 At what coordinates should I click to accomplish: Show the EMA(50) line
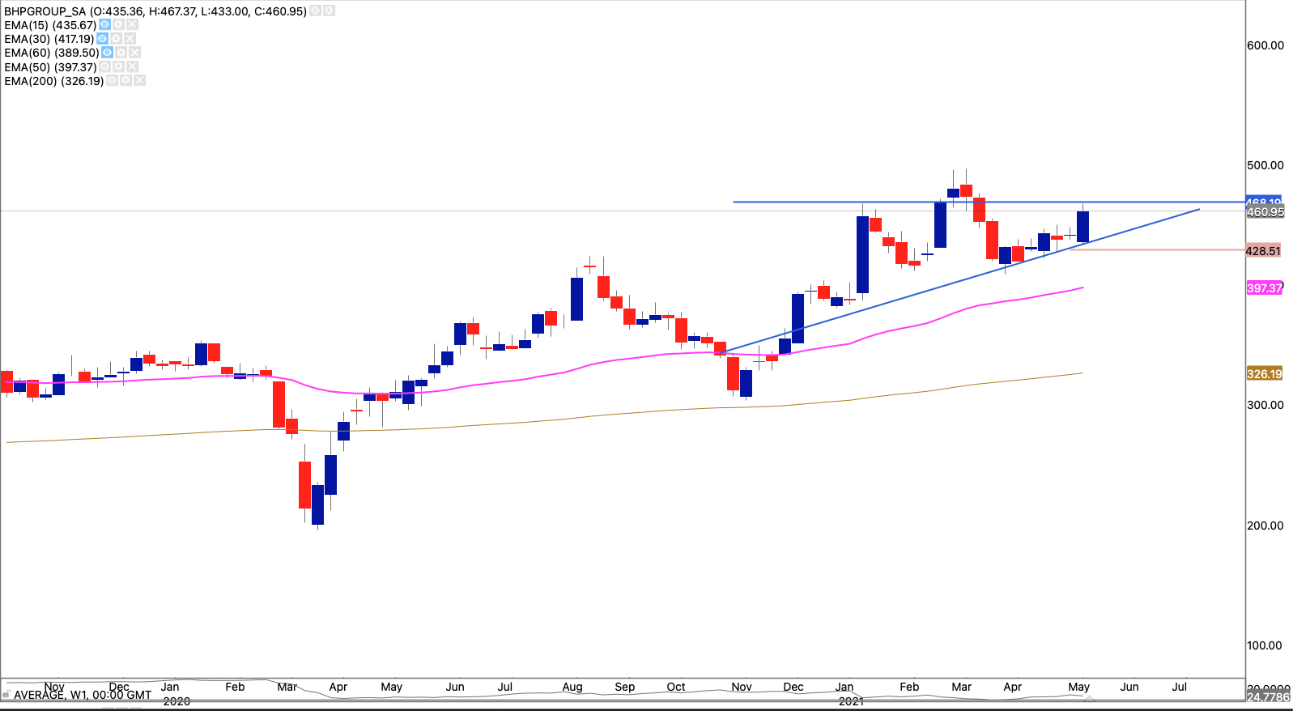pyautogui.click(x=104, y=66)
